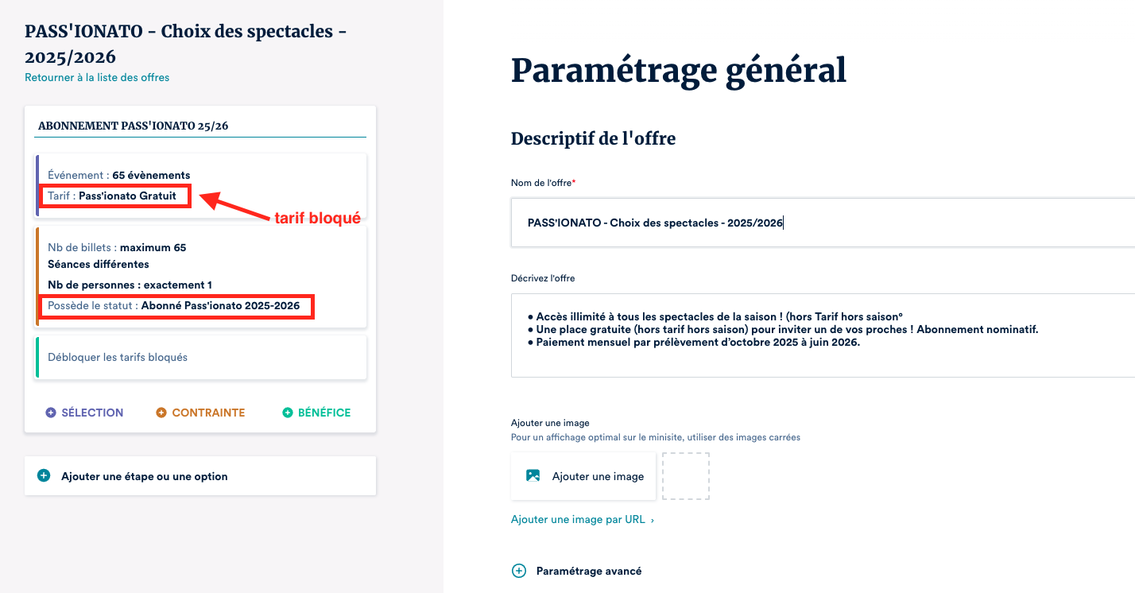This screenshot has width=1135, height=593.
Task: Add a new BÉNÉFICE rule
Action: click(x=323, y=413)
